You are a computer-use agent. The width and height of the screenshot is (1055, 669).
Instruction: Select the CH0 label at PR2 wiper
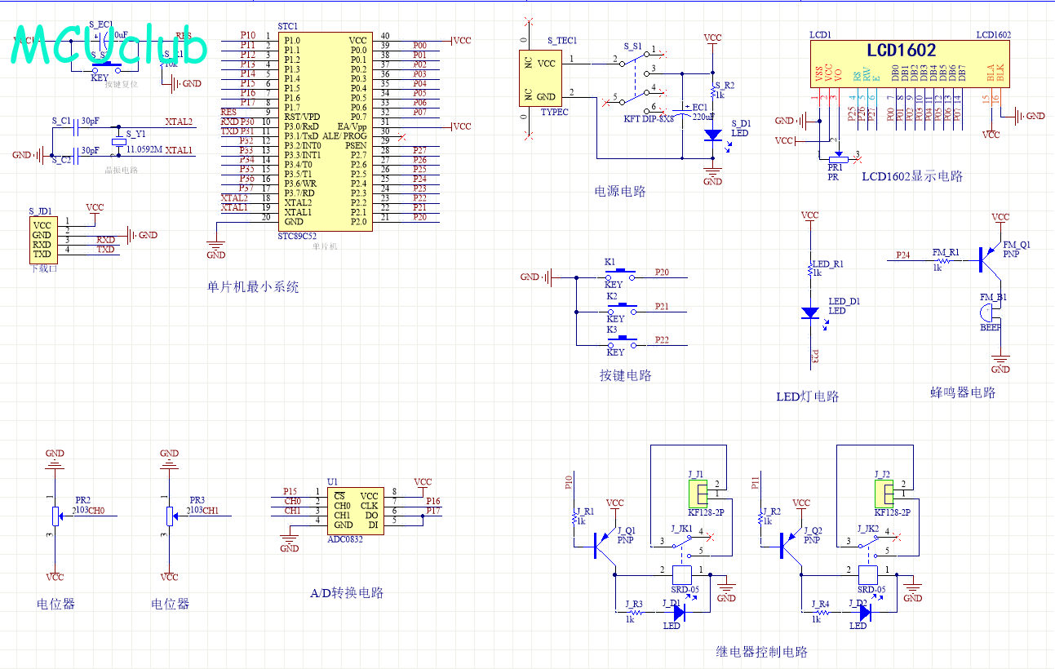pyautogui.click(x=97, y=511)
